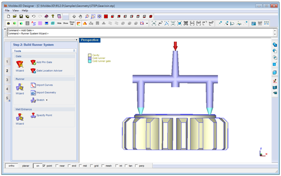This screenshot has height=176, width=281.
Task: Open the File menu
Action: pos(7,10)
